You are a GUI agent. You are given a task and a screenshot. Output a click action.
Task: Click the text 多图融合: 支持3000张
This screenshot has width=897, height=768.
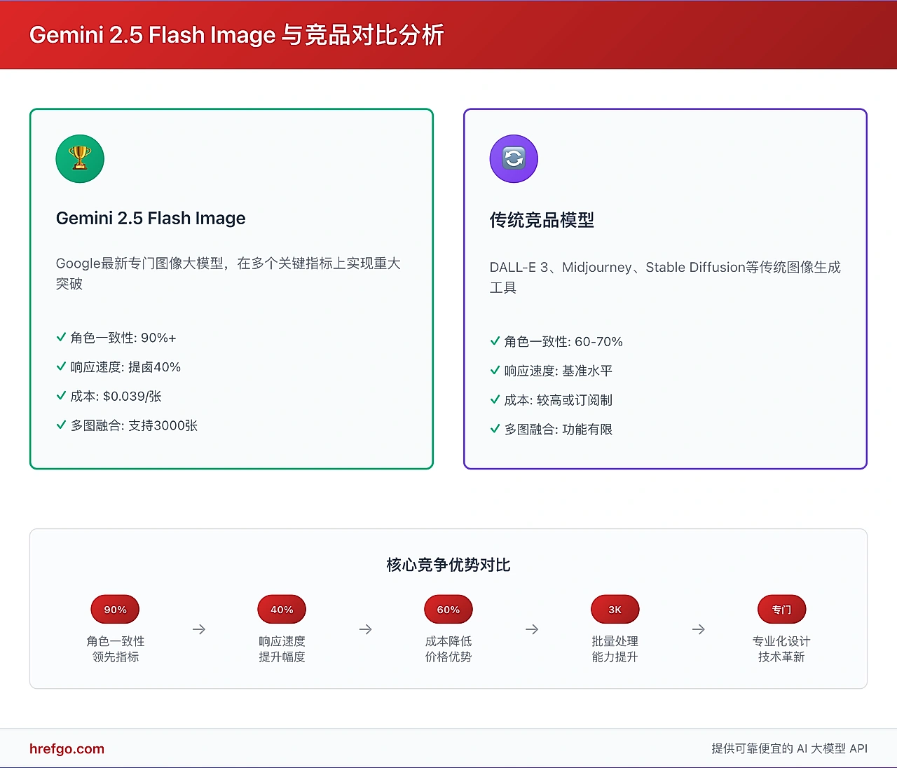click(134, 425)
